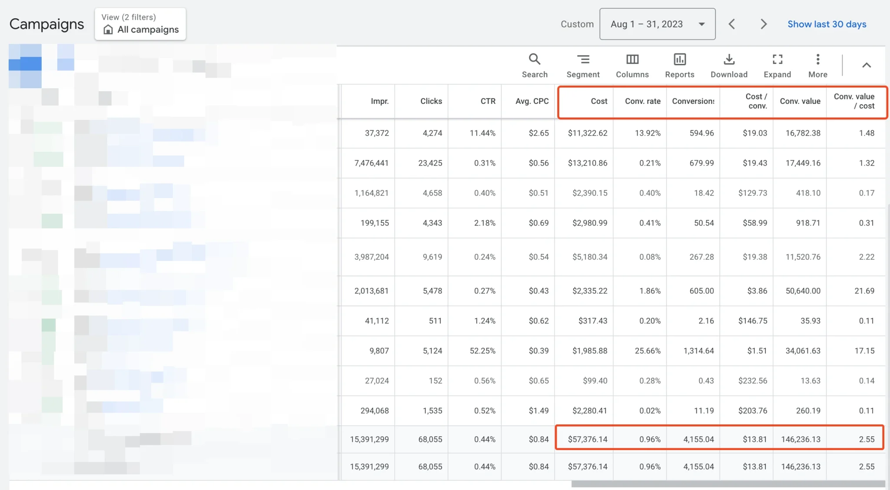Open the Aug 1 – 31, 2023 date dropdown
The image size is (890, 490).
[x=657, y=24]
